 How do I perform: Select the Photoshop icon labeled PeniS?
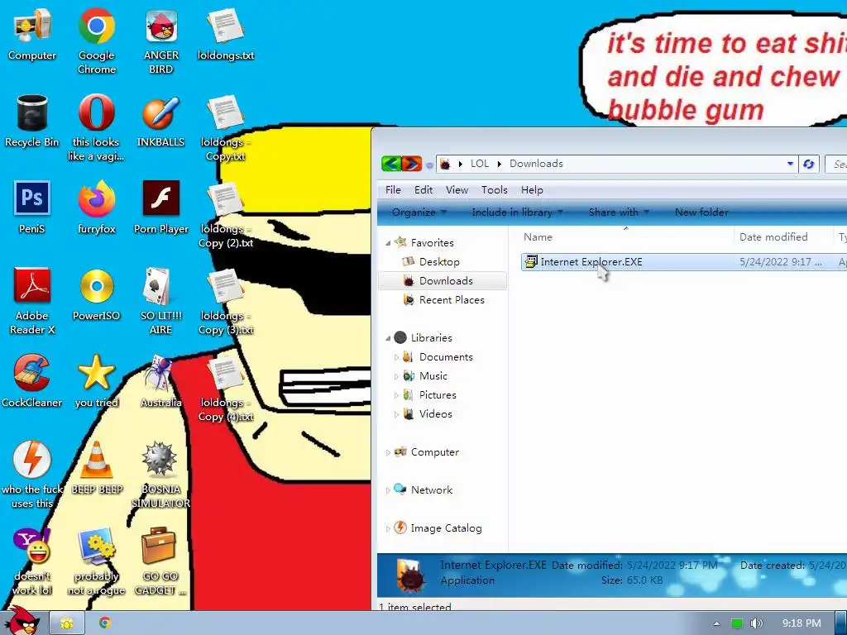(32, 208)
